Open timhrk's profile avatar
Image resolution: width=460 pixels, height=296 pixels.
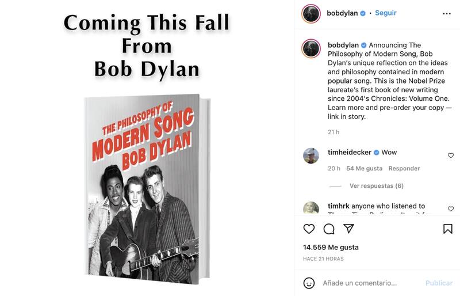pos(311,208)
